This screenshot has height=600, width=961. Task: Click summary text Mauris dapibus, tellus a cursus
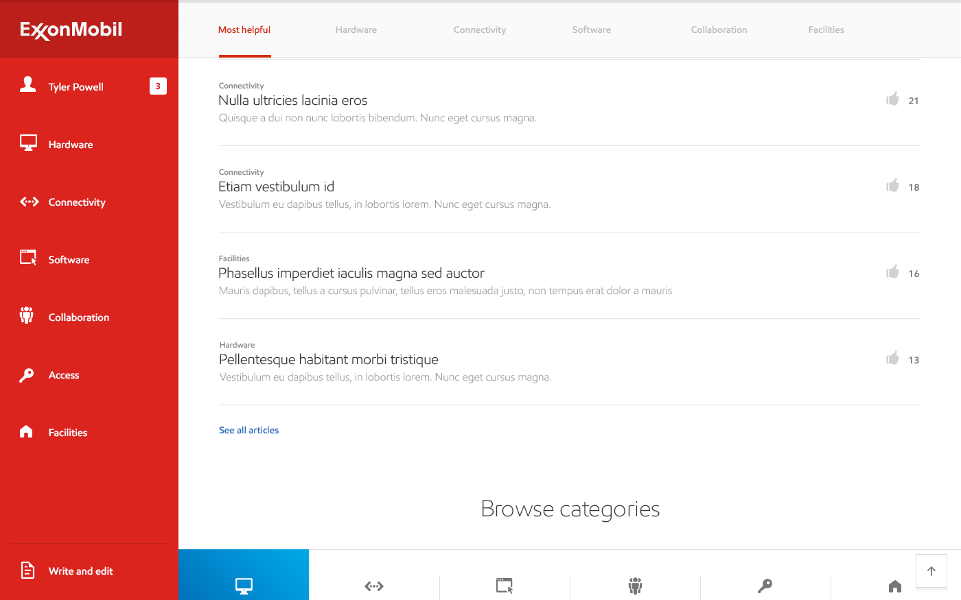click(x=445, y=291)
